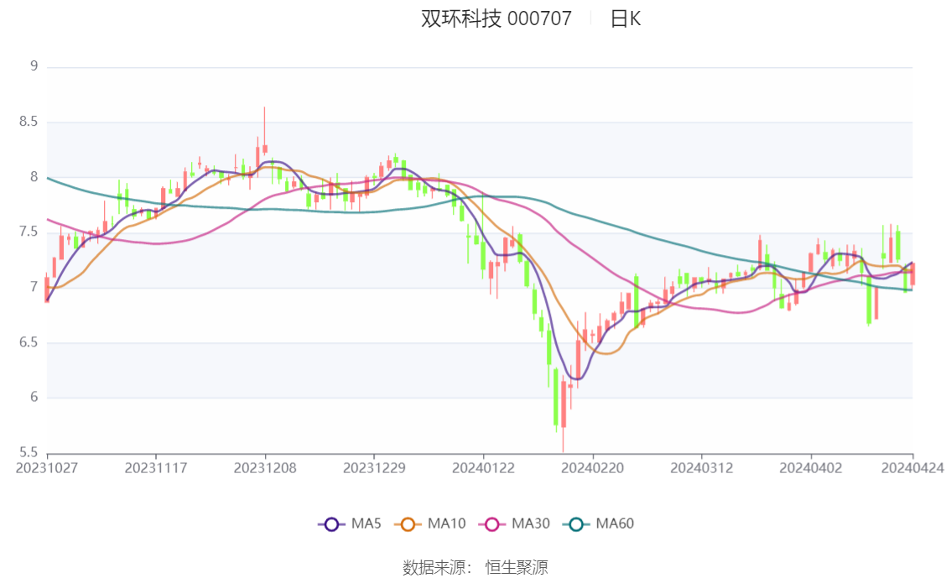Select the 日K chart type label
Viewport: 951px width, 578px height.
(x=626, y=19)
